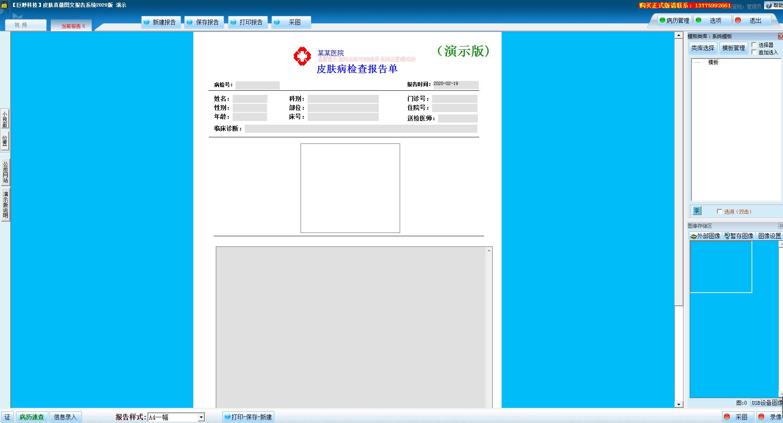Image resolution: width=783 pixels, height=423 pixels.
Task: Open the 公司网站 side tab
Action: [x=5, y=172]
